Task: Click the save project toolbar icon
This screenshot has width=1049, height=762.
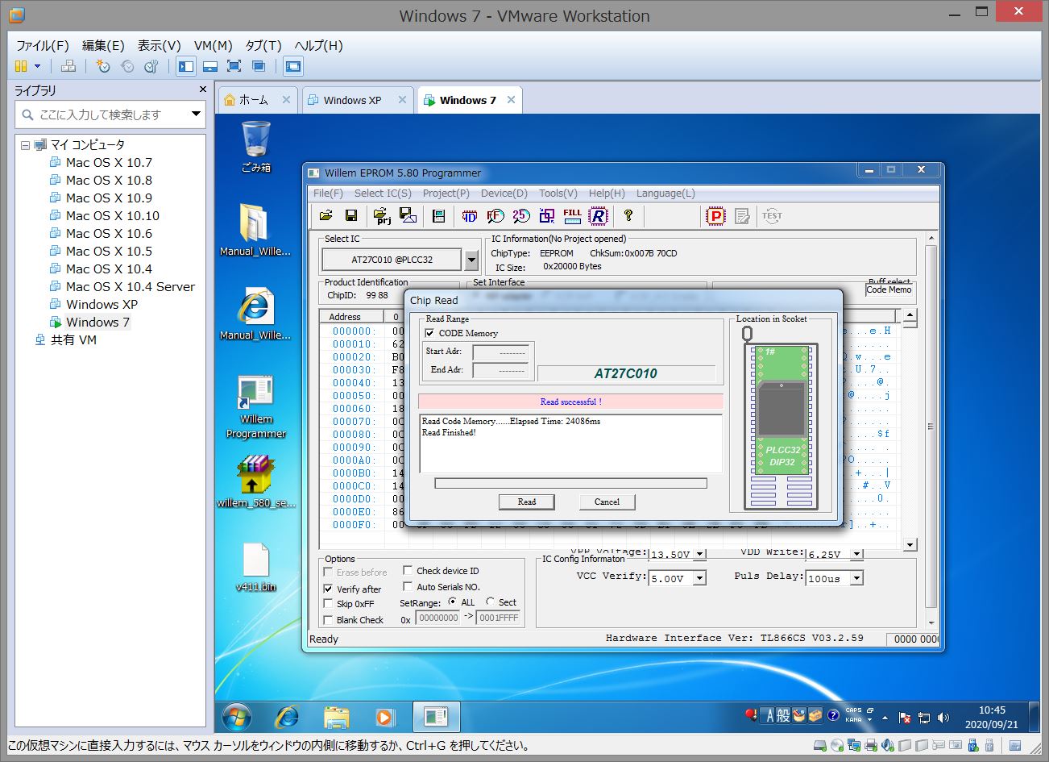Action: pos(408,215)
